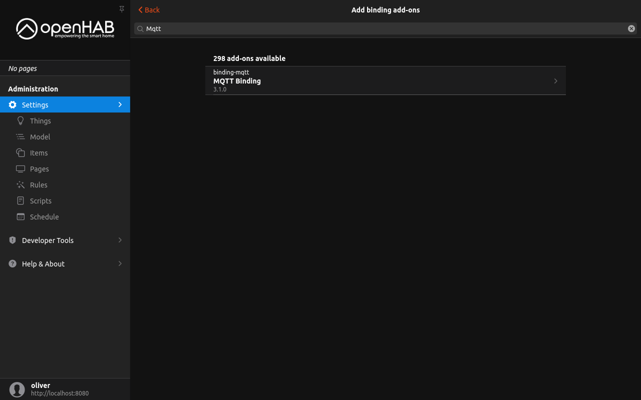Click the Items icon in sidebar
The height and width of the screenshot is (400, 641).
coord(21,153)
